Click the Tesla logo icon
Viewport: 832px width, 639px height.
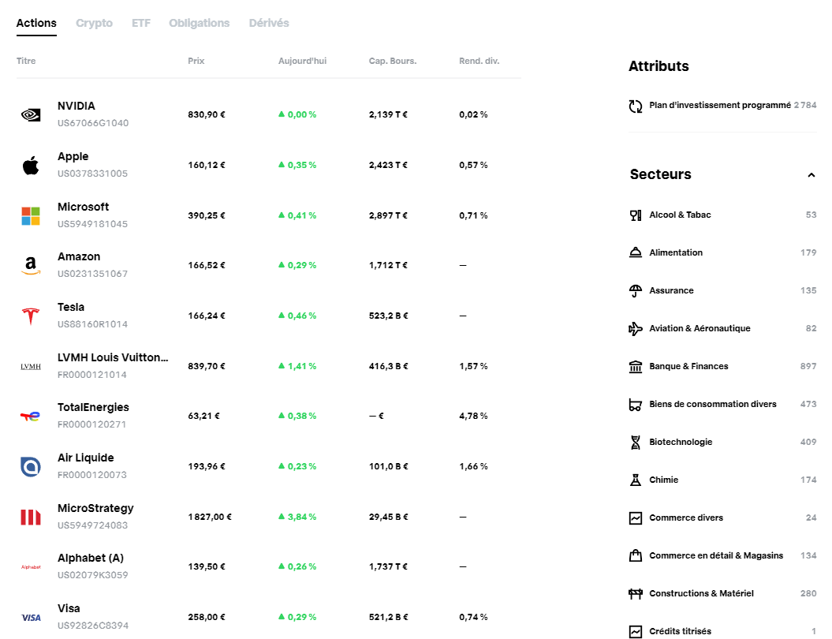pos(31,316)
